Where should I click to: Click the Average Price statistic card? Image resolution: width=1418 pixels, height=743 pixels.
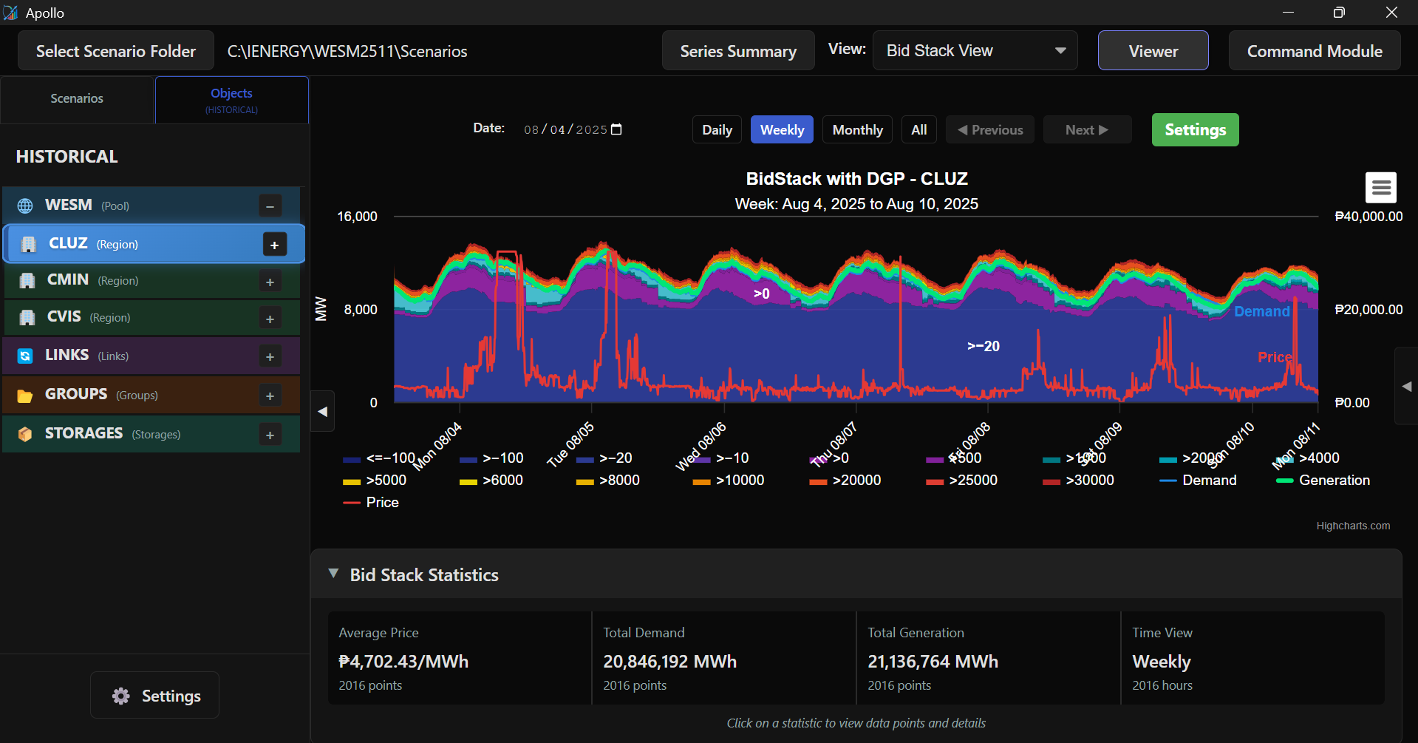click(x=459, y=658)
